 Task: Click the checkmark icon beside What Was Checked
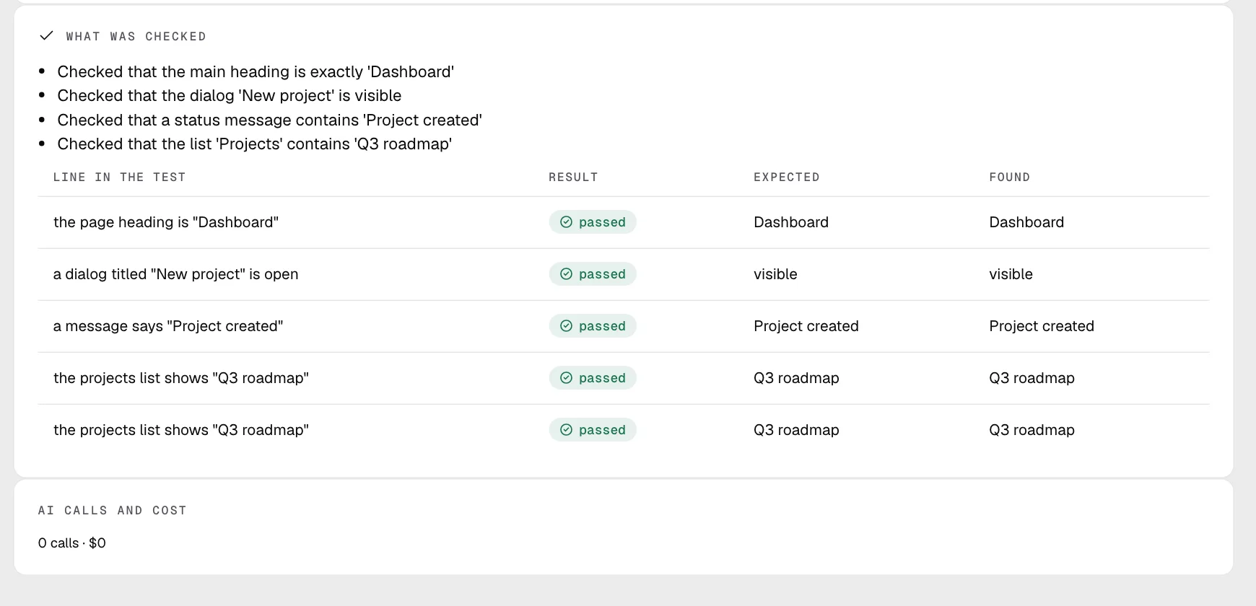[46, 35]
